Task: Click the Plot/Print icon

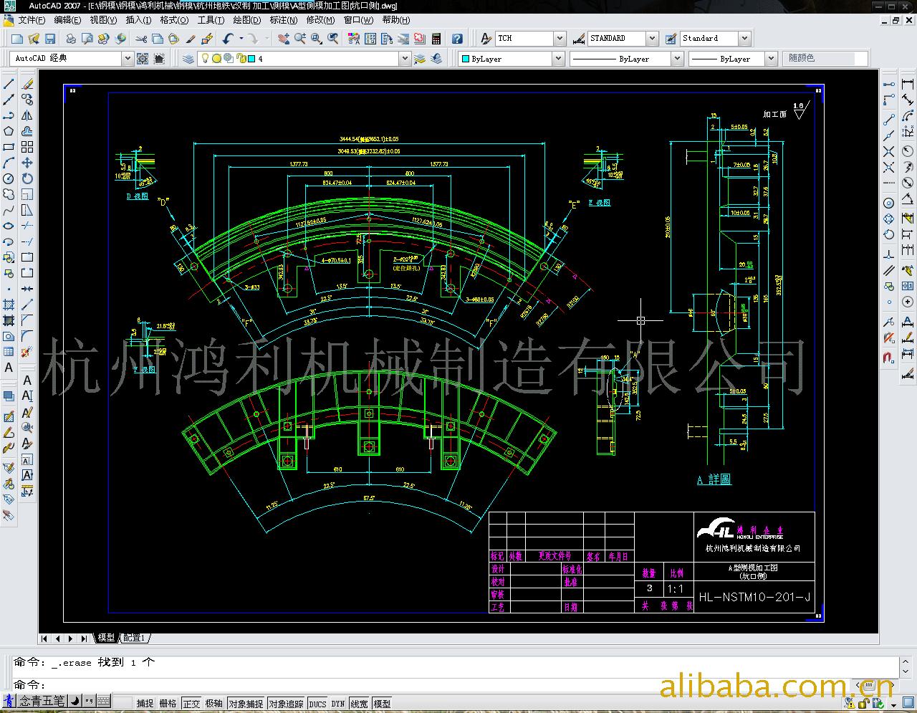Action: click(71, 39)
